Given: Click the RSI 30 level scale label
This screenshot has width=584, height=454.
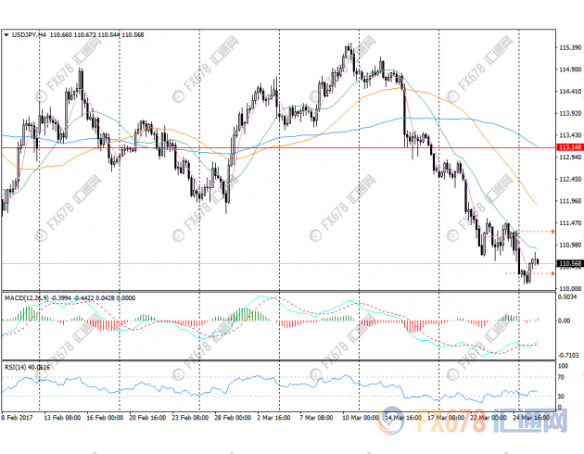Looking at the screenshot, I should pos(562,397).
